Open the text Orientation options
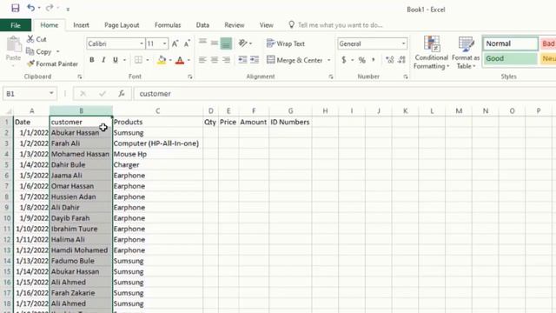The image size is (556, 313). tap(245, 43)
